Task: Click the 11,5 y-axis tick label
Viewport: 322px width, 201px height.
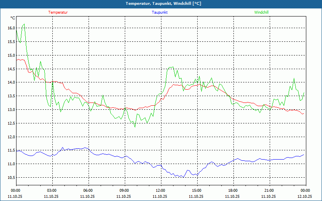Action: 11,151
